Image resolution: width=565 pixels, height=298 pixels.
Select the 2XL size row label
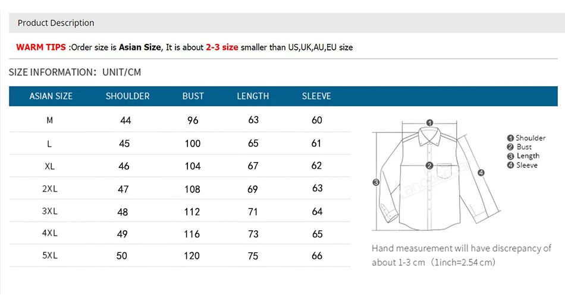[x=50, y=189]
